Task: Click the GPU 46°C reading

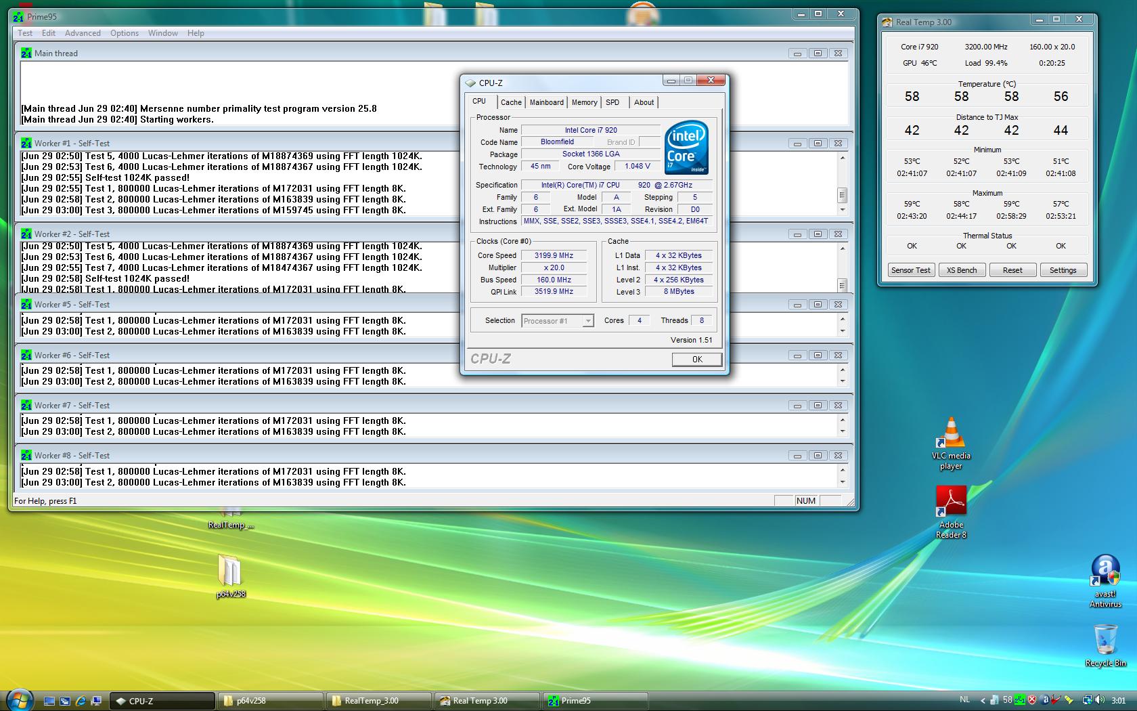Action: click(920, 63)
